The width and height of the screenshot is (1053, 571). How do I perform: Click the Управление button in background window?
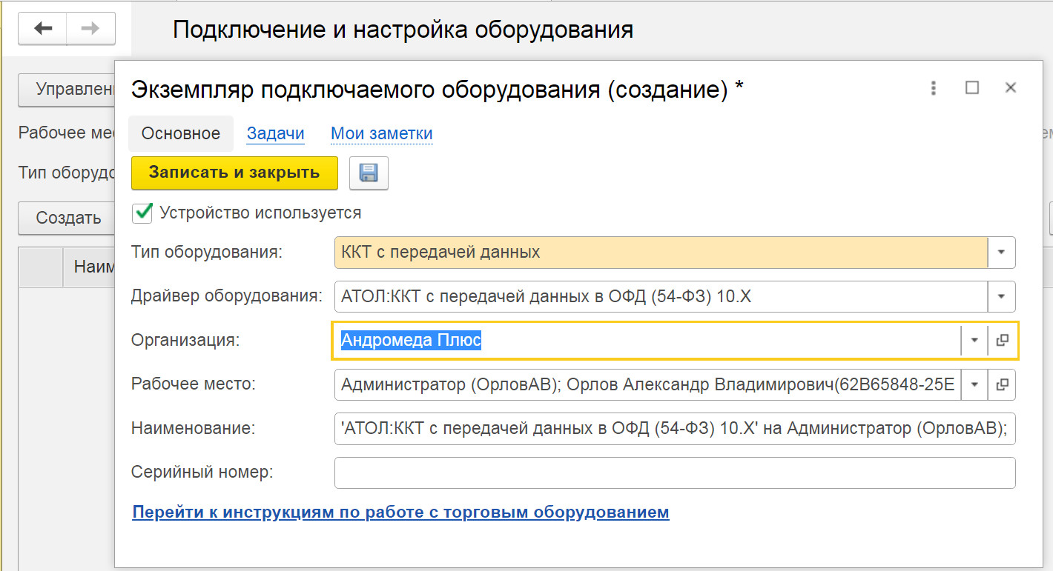67,90
